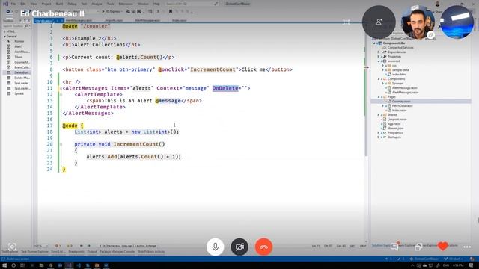Select the Titans toolbox item
This screenshot has width=479, height=269.
18,57
